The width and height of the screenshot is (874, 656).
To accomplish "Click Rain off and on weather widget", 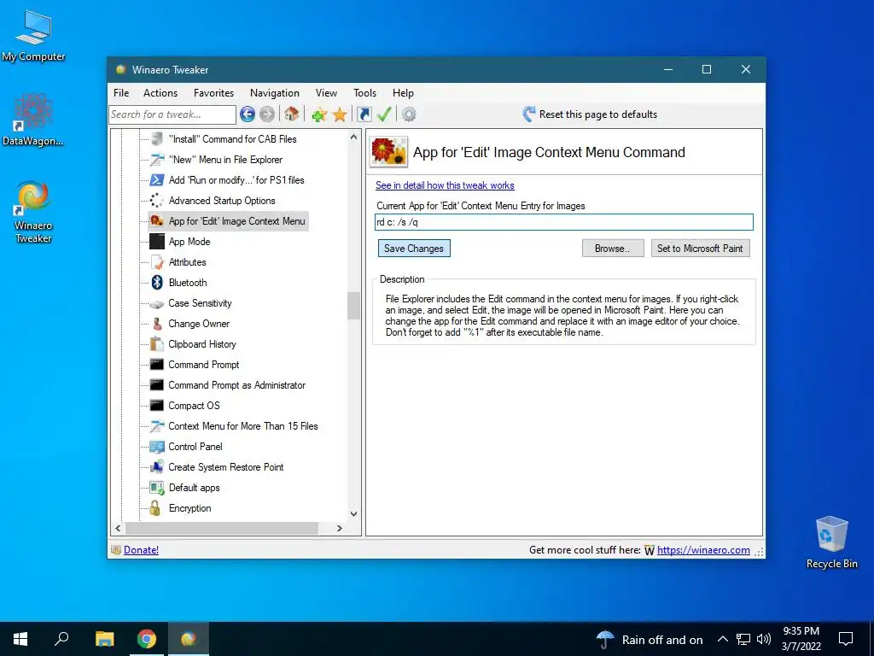I will pos(650,639).
